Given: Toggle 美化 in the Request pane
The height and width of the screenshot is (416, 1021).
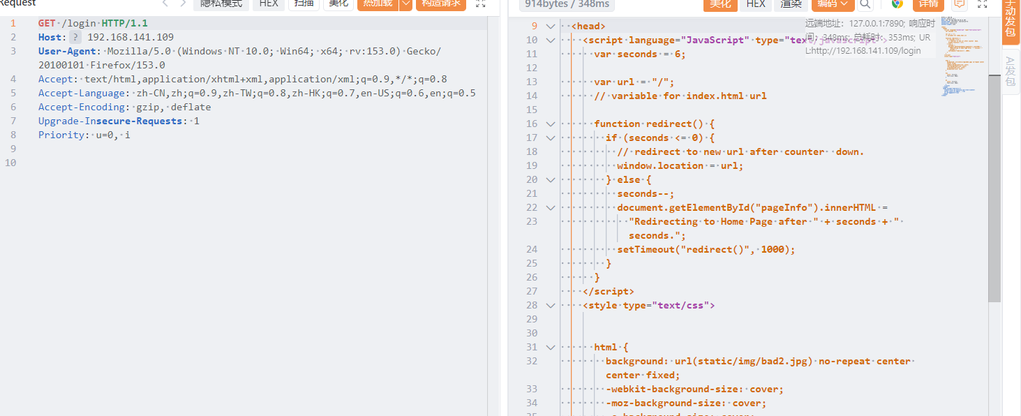Looking at the screenshot, I should coord(338,3).
